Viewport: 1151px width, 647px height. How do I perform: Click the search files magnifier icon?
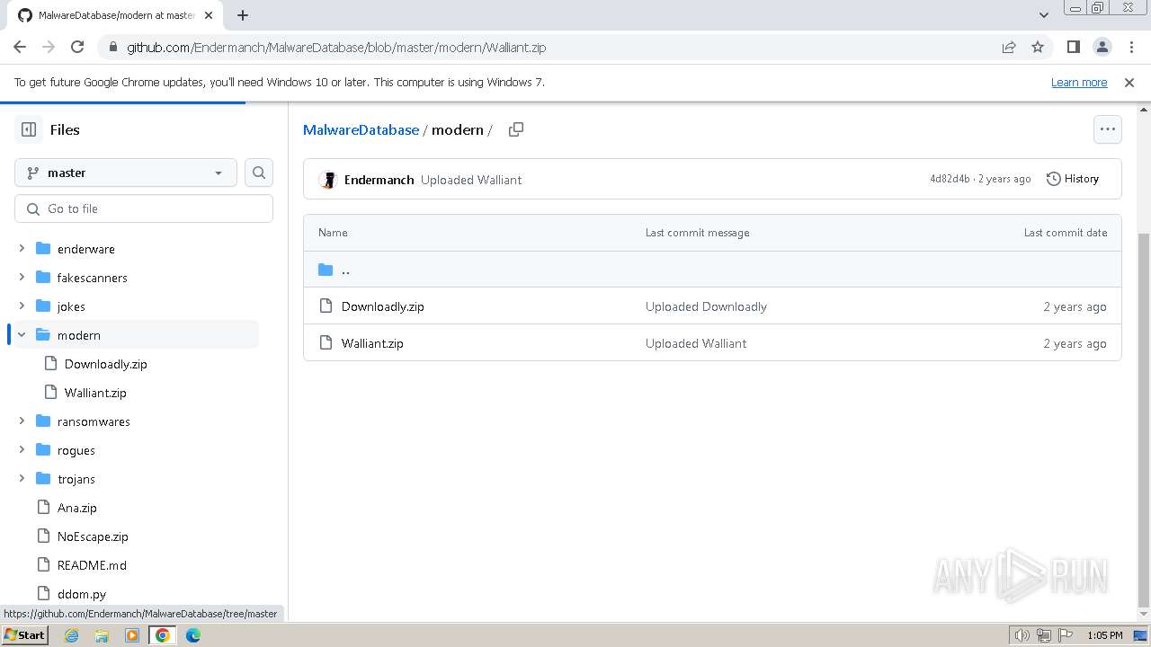point(259,173)
